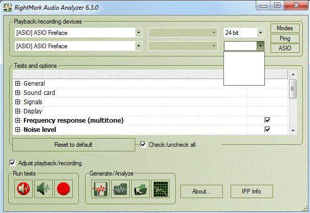Screen dimensions: 310x213
Task: Click the tests list scrollbar thumb
Action: click(x=293, y=89)
